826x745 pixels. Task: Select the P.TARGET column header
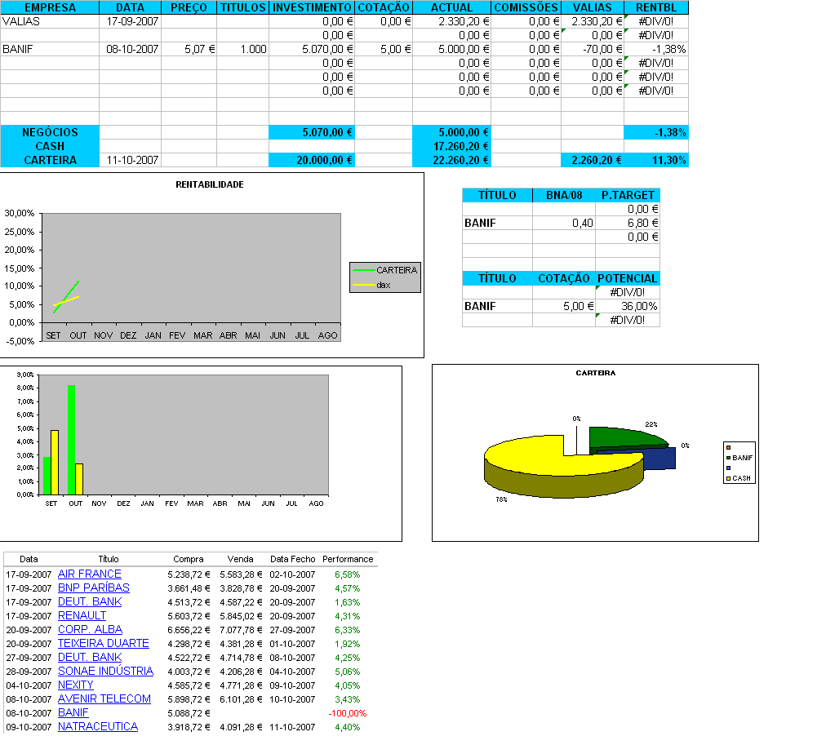628,195
